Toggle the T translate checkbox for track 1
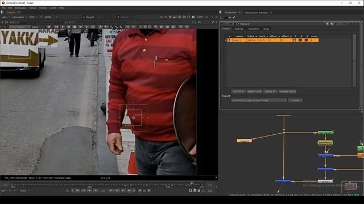The width and height of the screenshot is (364, 204). click(x=295, y=40)
